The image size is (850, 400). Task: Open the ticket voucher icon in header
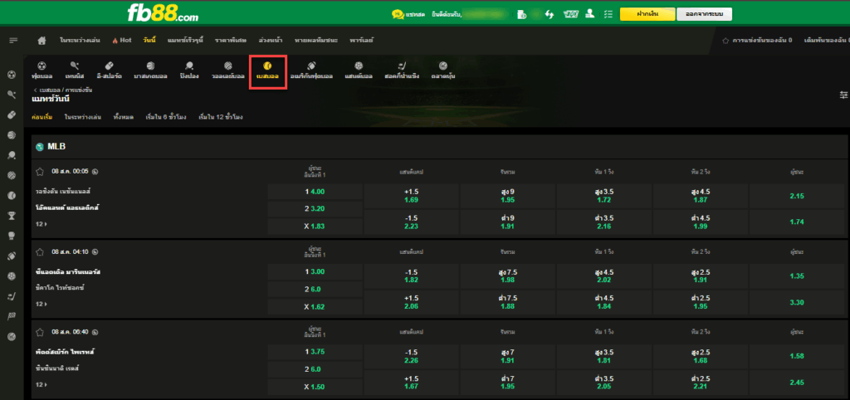point(570,15)
